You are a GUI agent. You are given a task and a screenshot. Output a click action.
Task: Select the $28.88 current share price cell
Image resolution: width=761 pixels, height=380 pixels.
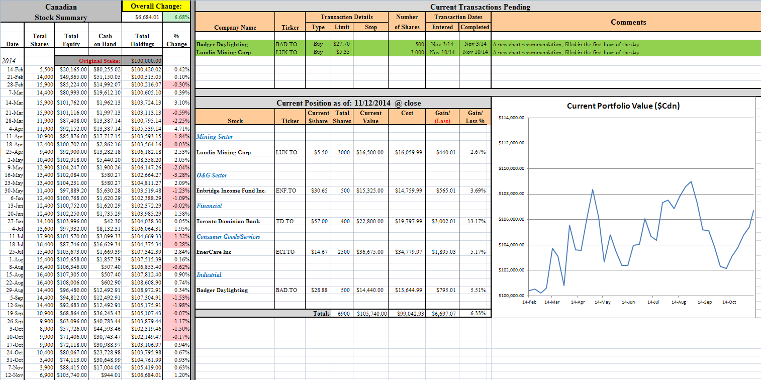coord(319,290)
